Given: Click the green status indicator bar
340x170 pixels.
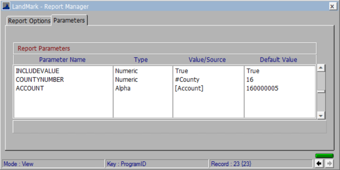Looking at the screenshot, I should pyautogui.click(x=324, y=156).
